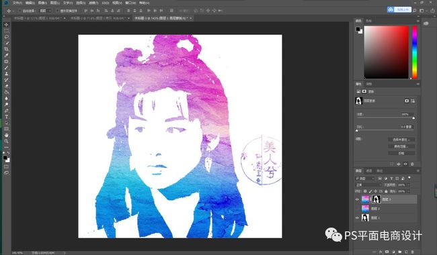Switch to the first document tab
437x255 pixels.
tap(39, 18)
